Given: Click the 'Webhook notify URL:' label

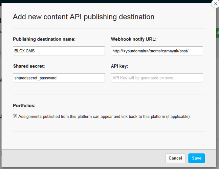Looking at the screenshot, I should pos(134,39).
